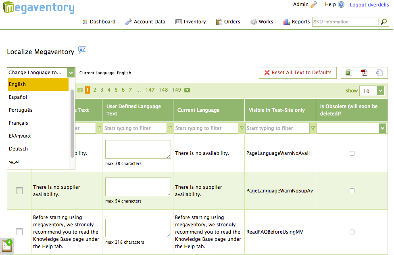Open the Inventory menu
Screen dimensions: 394x255
(190, 22)
